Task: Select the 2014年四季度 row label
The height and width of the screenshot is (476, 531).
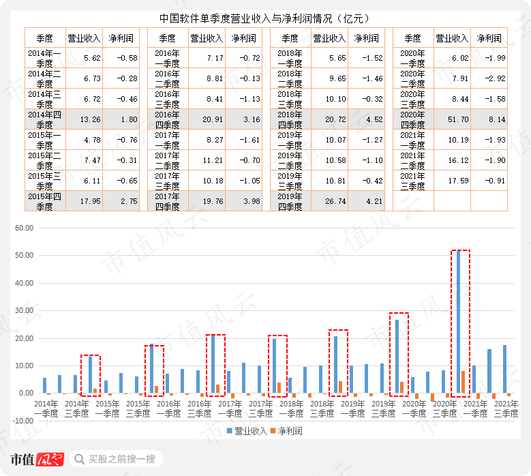Action: [45, 119]
